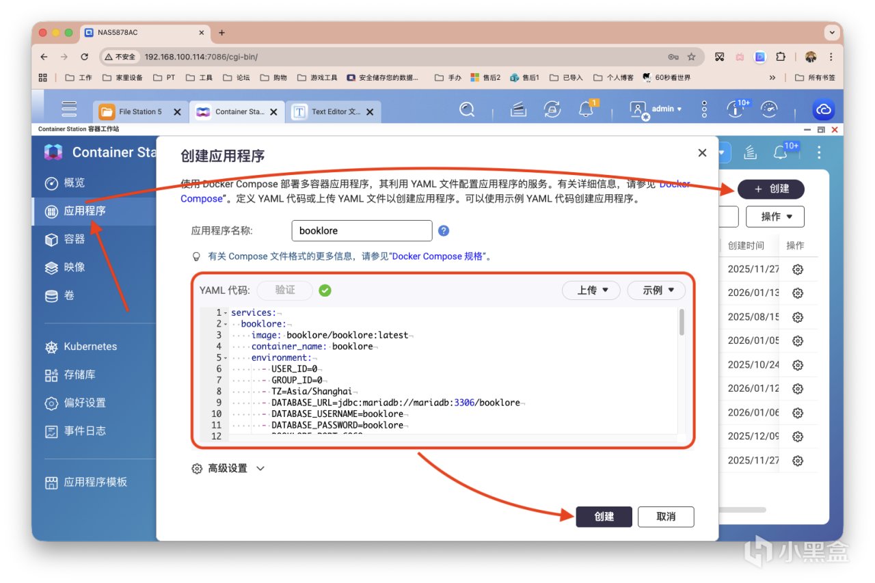Click the help icon beside the application name
The width and height of the screenshot is (875, 583).
444,231
